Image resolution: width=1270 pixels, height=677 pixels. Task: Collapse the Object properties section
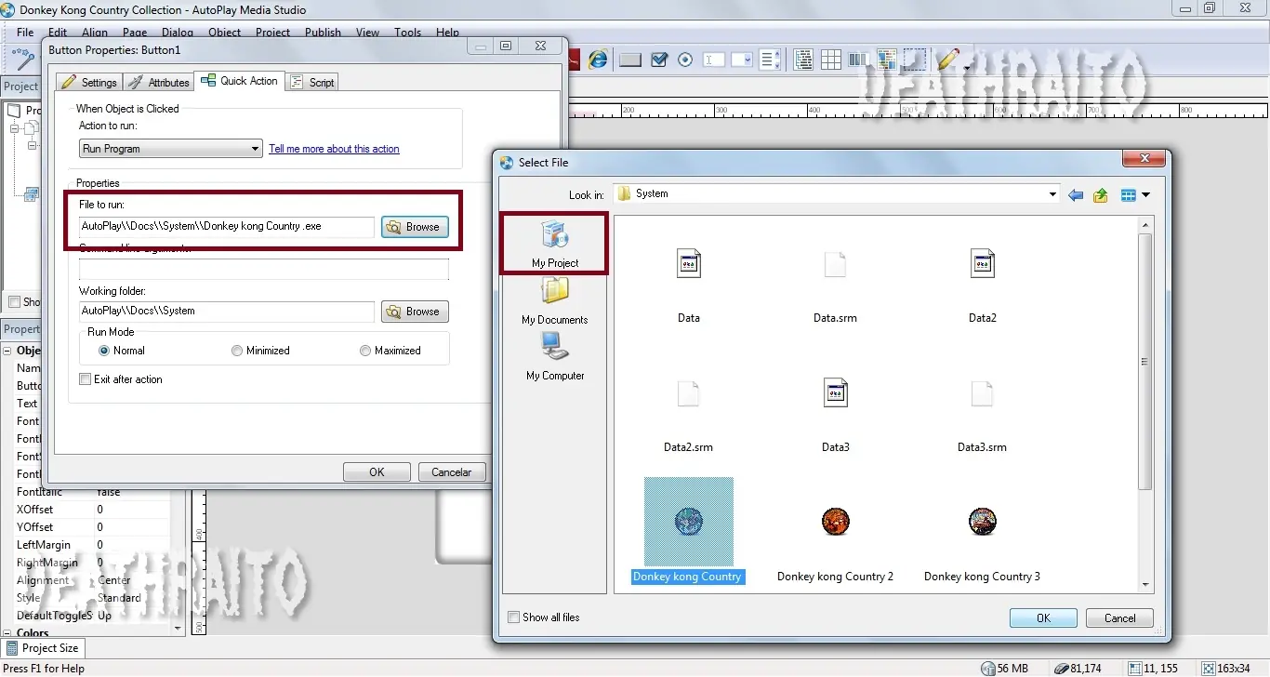(7, 351)
